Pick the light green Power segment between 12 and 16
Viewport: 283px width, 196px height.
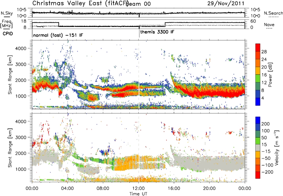point(258,79)
